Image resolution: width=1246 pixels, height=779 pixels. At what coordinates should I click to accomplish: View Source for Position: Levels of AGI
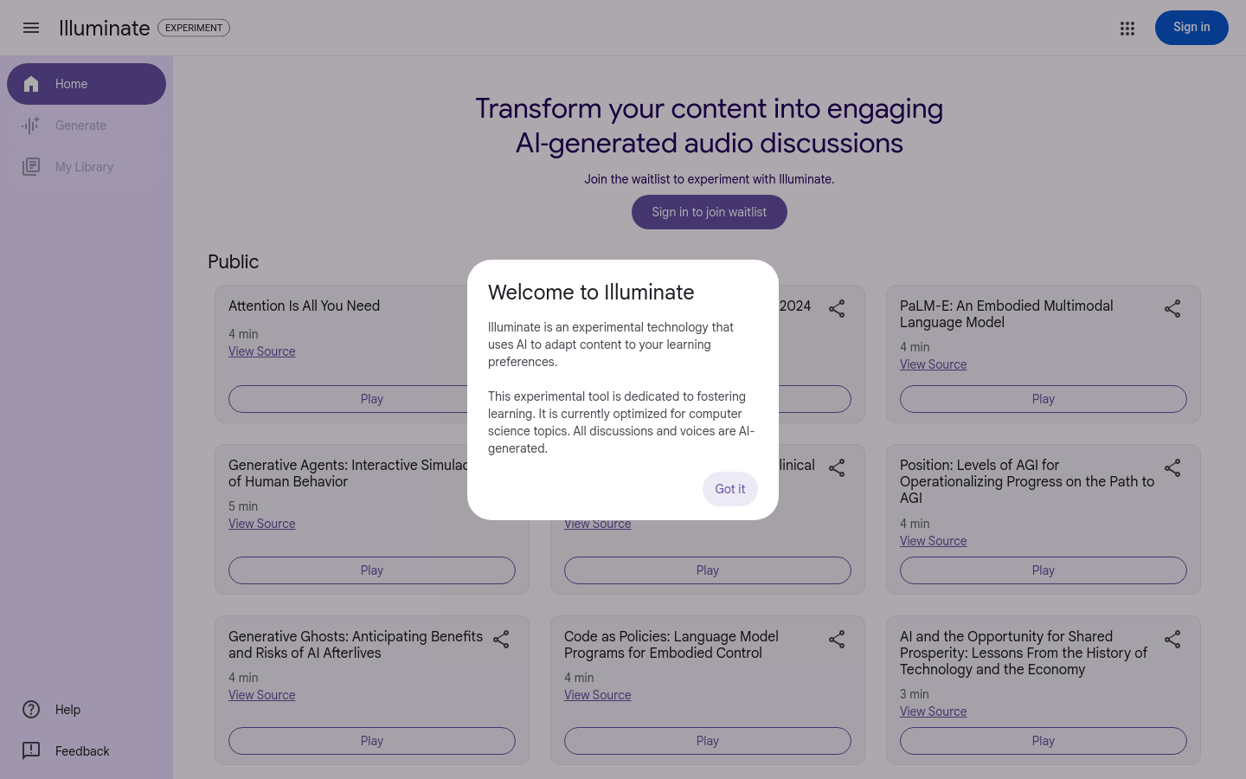(934, 541)
